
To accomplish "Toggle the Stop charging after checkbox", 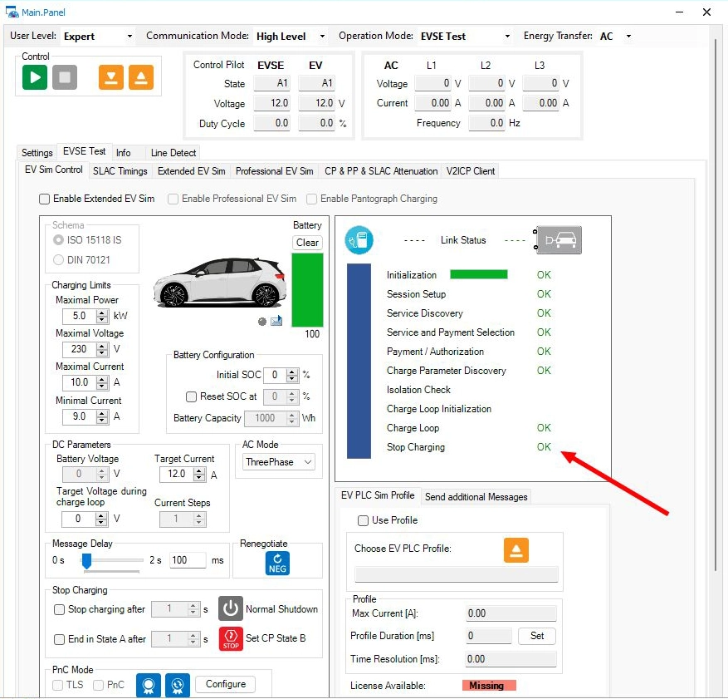I will pos(59,609).
